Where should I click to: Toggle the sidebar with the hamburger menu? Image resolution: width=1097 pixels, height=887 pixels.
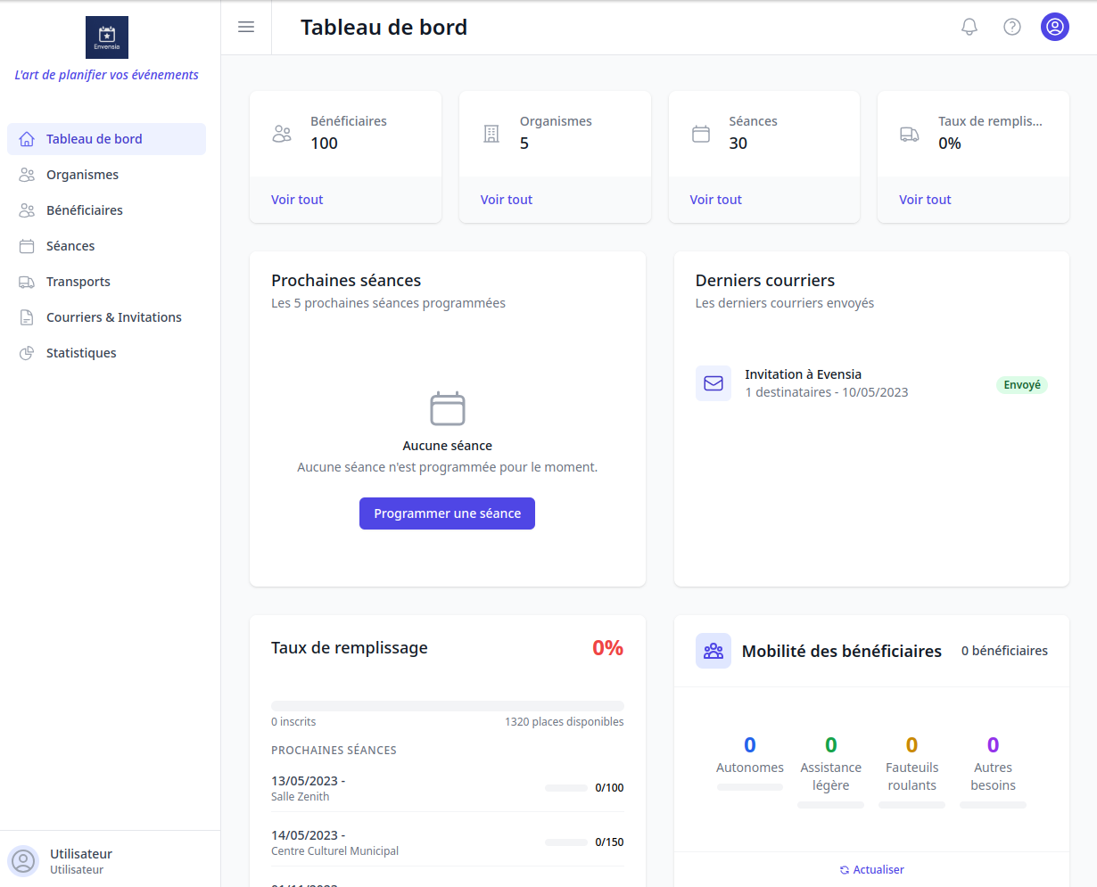(x=246, y=27)
